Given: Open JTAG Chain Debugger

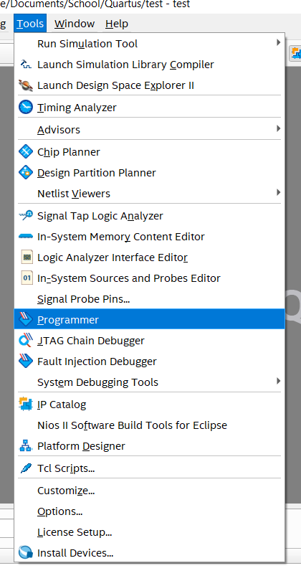Looking at the screenshot, I should [x=149, y=341].
